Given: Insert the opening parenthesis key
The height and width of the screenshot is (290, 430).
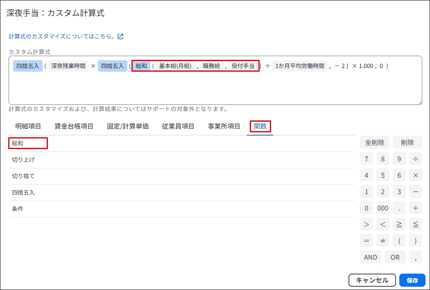Looking at the screenshot, I should click(399, 241).
